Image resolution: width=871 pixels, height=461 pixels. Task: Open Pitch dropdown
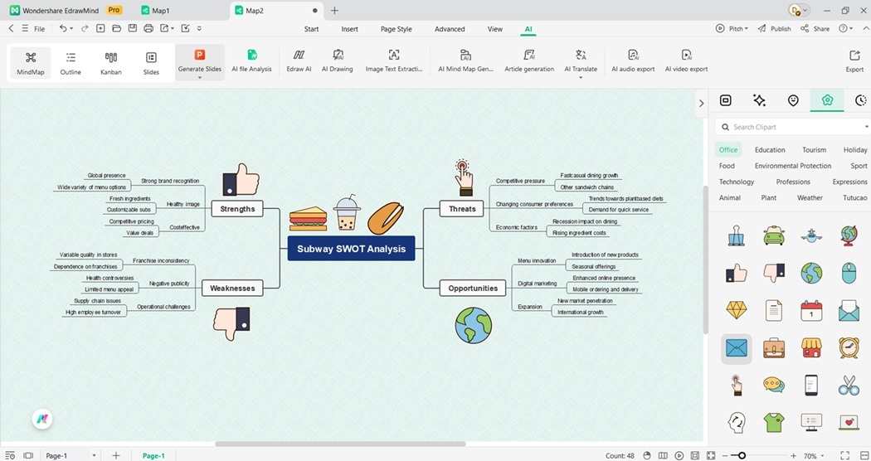(732, 28)
